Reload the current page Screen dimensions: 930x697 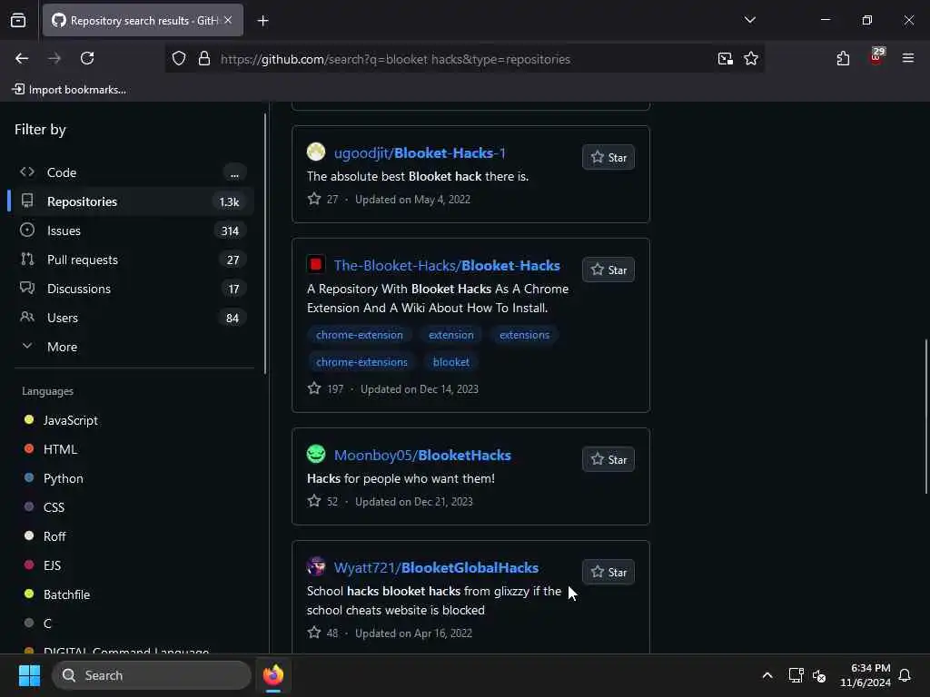[87, 58]
